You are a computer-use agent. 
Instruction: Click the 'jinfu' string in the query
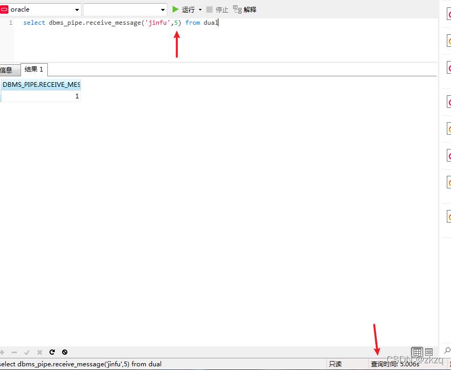(x=158, y=23)
